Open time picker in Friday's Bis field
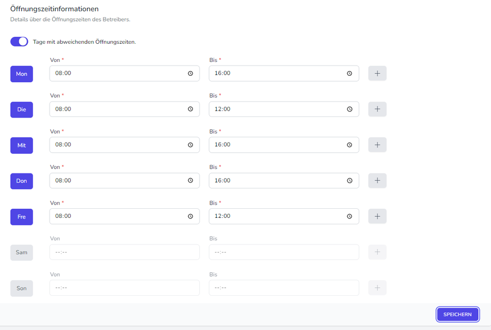491x330 pixels. [350, 216]
